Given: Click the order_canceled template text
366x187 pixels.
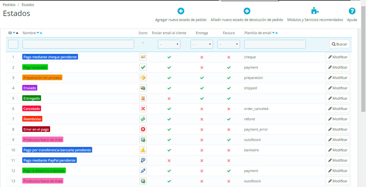Looking at the screenshot, I should click(256, 109).
